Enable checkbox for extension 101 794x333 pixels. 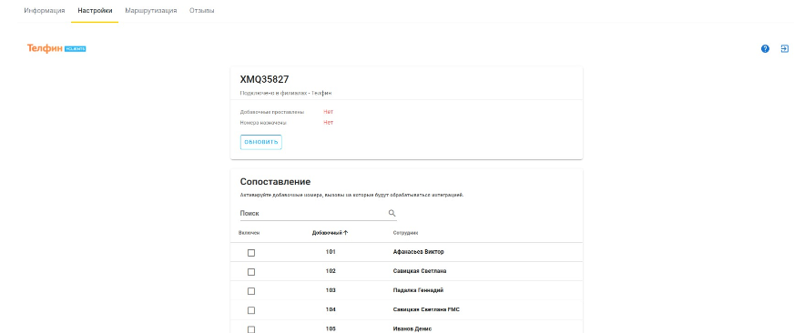(251, 253)
